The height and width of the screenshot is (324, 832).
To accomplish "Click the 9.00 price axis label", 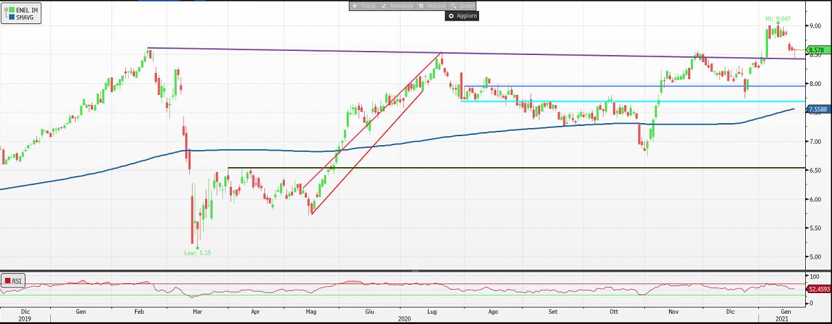I will point(814,26).
